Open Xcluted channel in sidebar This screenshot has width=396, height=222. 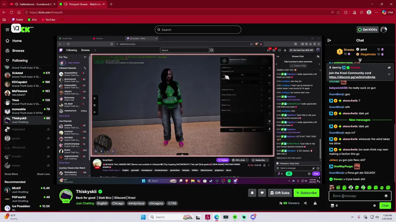[27, 75]
